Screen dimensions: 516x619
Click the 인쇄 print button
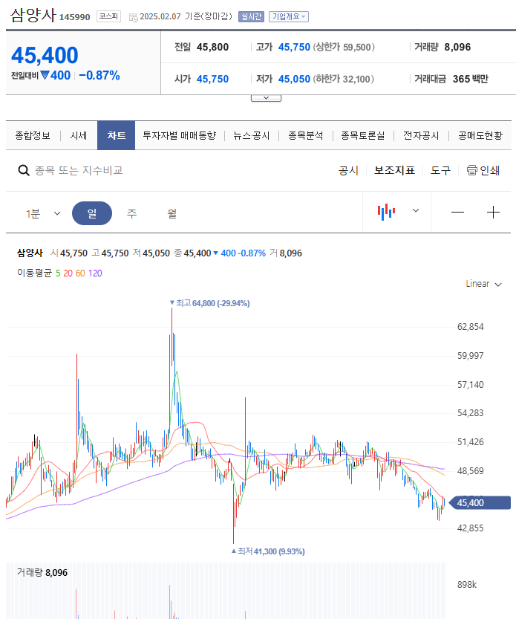coord(483,171)
